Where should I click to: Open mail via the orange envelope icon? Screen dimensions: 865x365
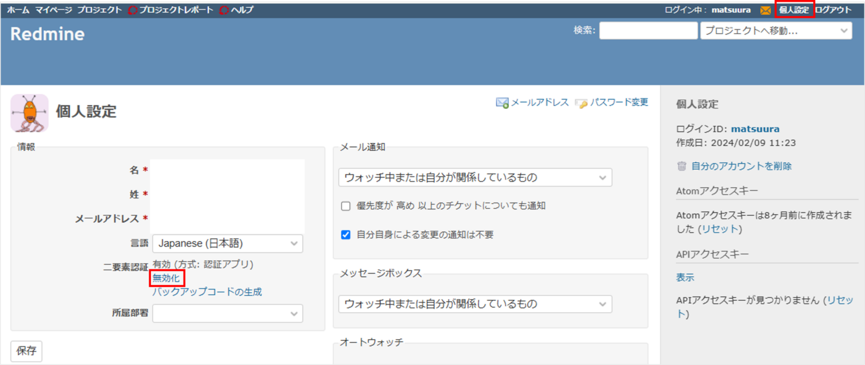tap(766, 9)
